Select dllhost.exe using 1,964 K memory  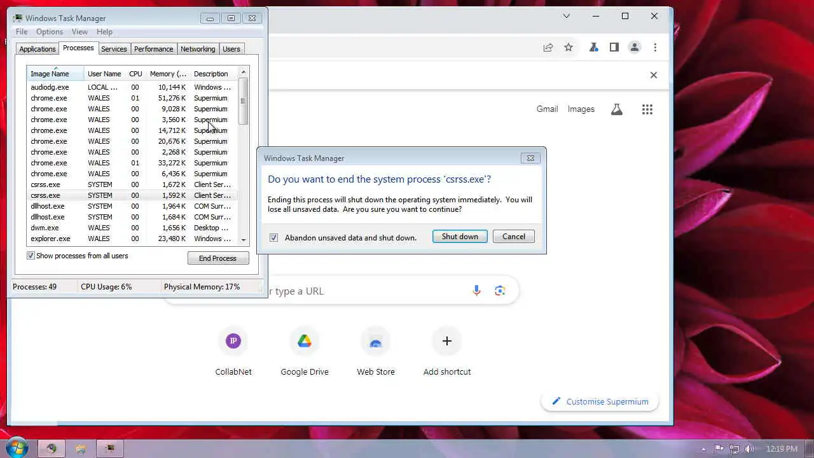[x=132, y=206]
